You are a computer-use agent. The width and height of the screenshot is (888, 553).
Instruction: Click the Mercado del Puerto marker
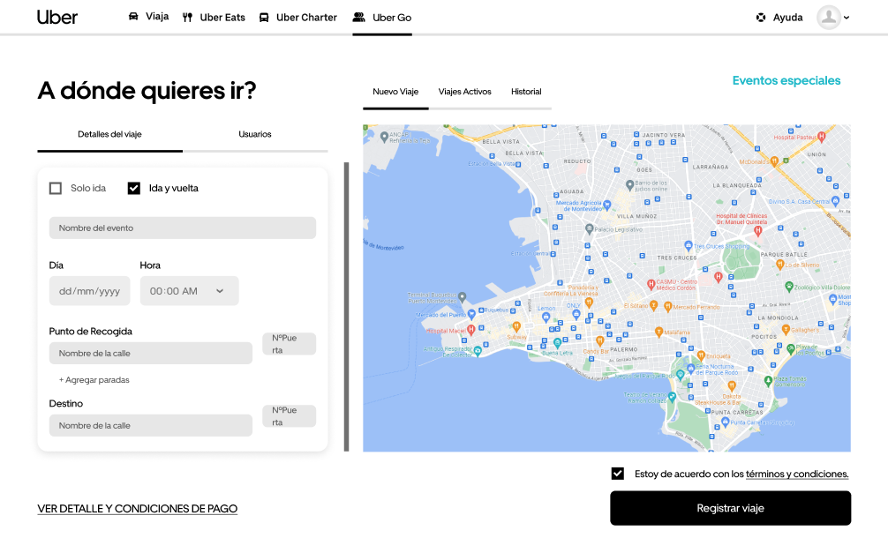pos(471,314)
